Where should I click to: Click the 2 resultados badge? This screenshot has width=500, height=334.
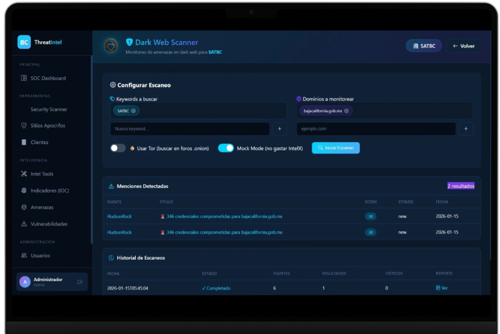pos(461,186)
